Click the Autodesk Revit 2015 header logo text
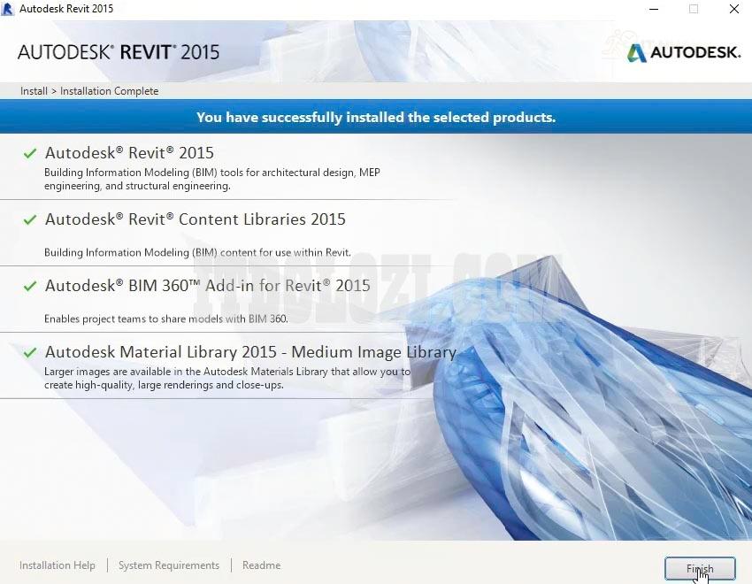 [x=119, y=52]
